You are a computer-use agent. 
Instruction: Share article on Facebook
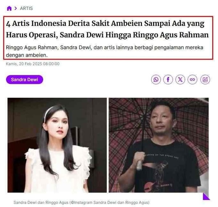168,80
